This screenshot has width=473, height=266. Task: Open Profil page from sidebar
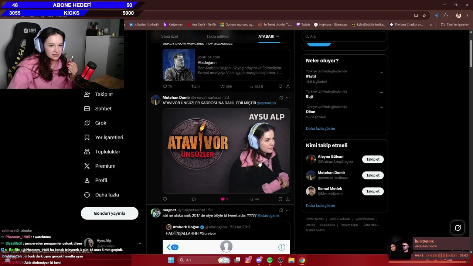(x=95, y=180)
